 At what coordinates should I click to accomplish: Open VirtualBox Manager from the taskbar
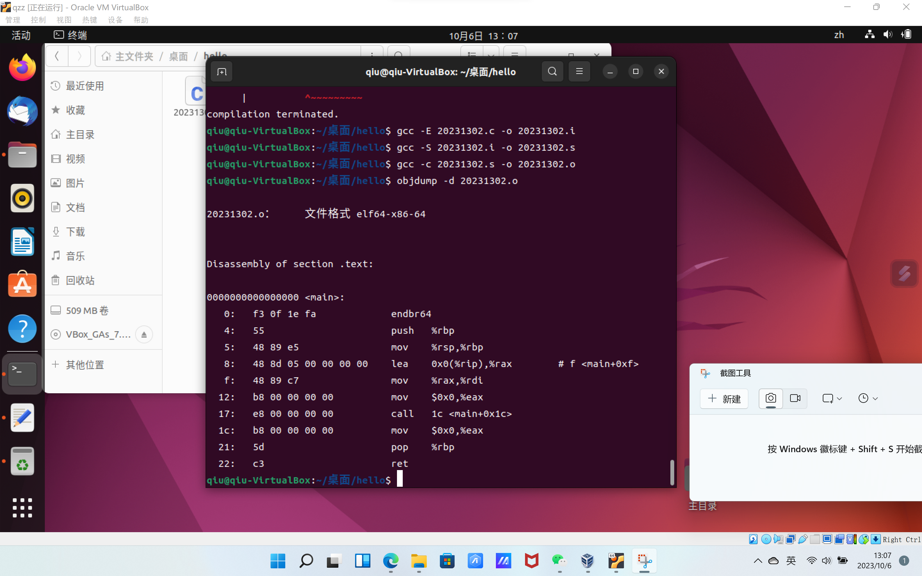[587, 561]
